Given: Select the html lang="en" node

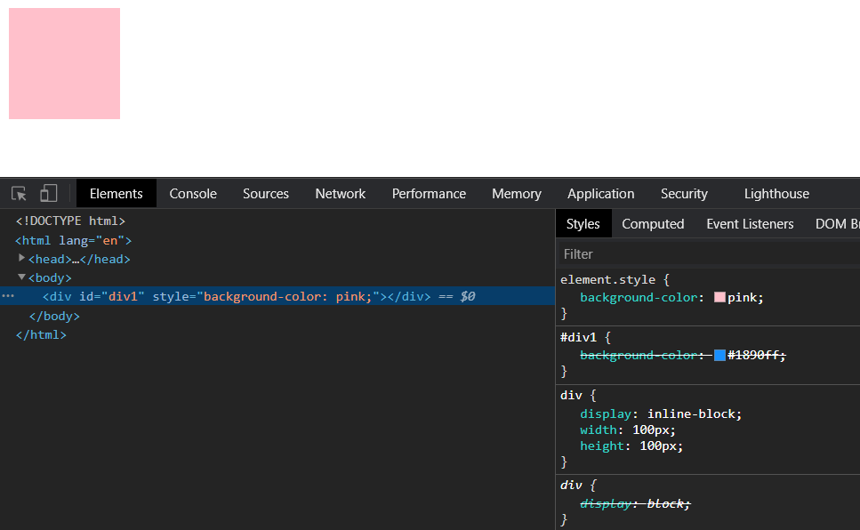Looking at the screenshot, I should [73, 240].
